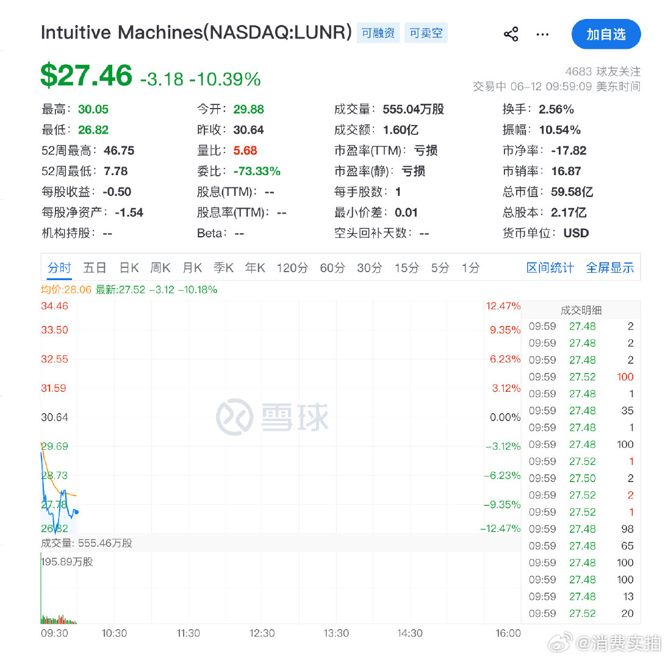668x659 pixels.
Task: Click the 总股本 value 2.17亿
Action: pos(569,212)
